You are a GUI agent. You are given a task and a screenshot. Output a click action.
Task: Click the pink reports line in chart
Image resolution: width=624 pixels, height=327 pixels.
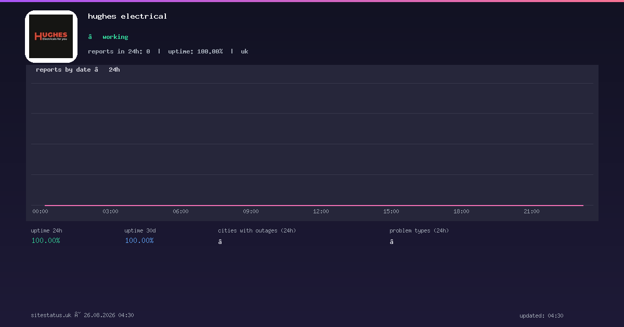pyautogui.click(x=314, y=206)
